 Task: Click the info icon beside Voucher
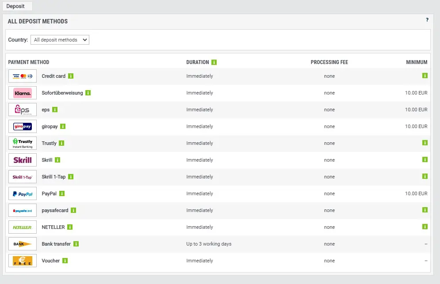coord(65,261)
